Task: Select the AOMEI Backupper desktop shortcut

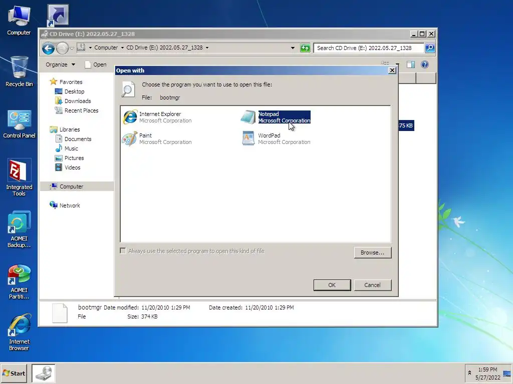Action: (x=19, y=229)
